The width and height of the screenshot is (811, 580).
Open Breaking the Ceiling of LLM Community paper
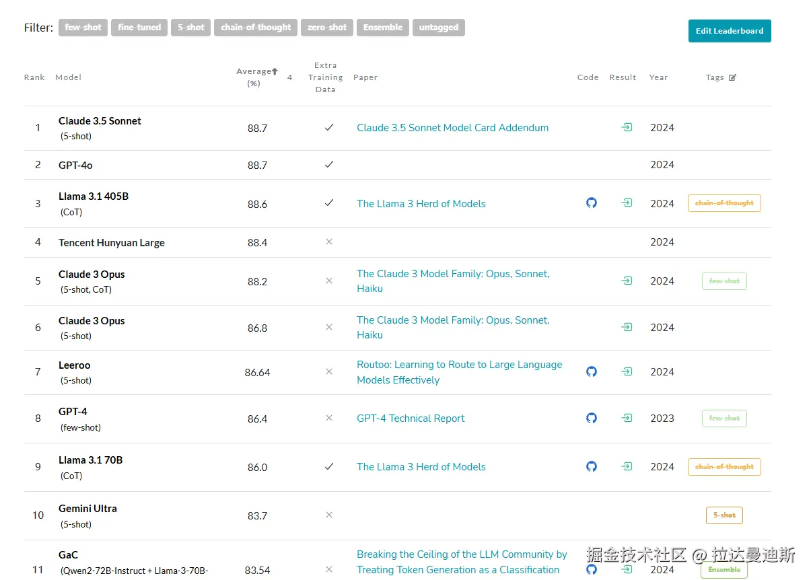[x=462, y=562]
